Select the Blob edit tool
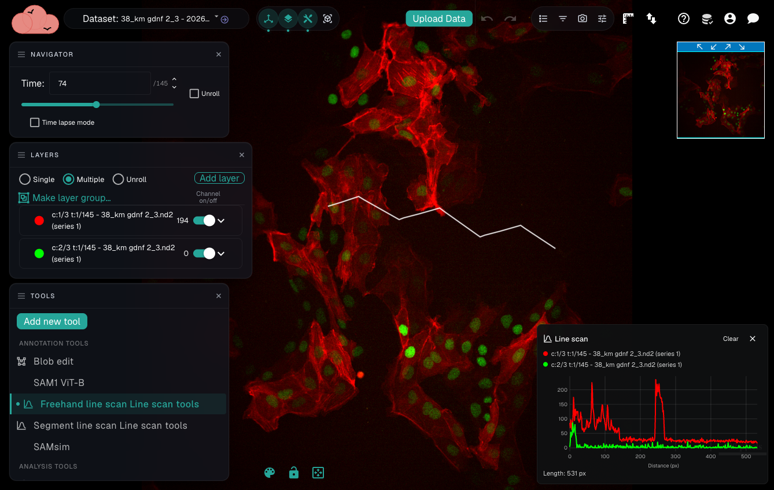The width and height of the screenshot is (774, 490). coord(53,361)
